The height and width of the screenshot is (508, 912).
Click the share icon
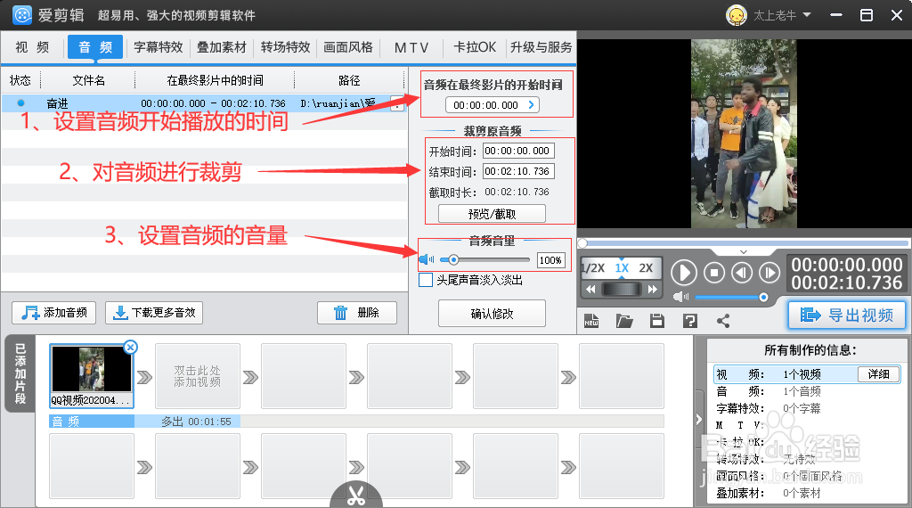point(723,321)
